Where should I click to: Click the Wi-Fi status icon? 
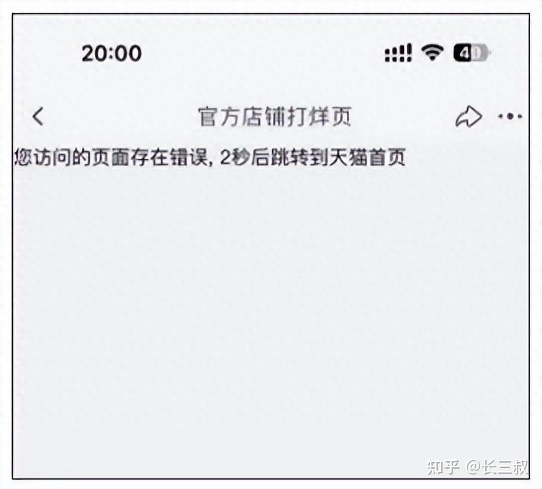click(432, 53)
